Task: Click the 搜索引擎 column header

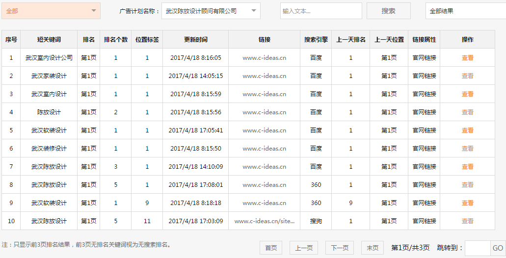Action: click(x=316, y=40)
